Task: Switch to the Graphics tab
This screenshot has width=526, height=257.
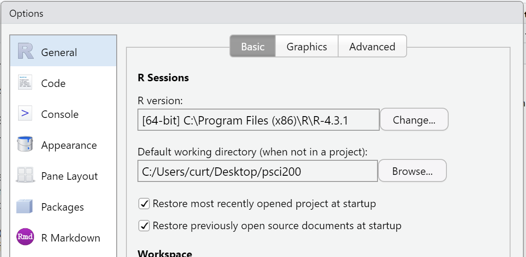Action: coord(307,46)
